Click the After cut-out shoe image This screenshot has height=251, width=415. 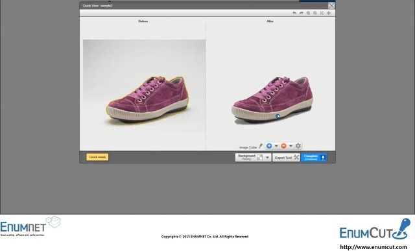pos(272,101)
